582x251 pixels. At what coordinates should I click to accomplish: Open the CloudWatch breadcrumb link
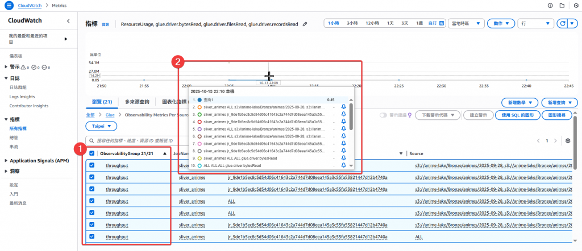click(30, 6)
